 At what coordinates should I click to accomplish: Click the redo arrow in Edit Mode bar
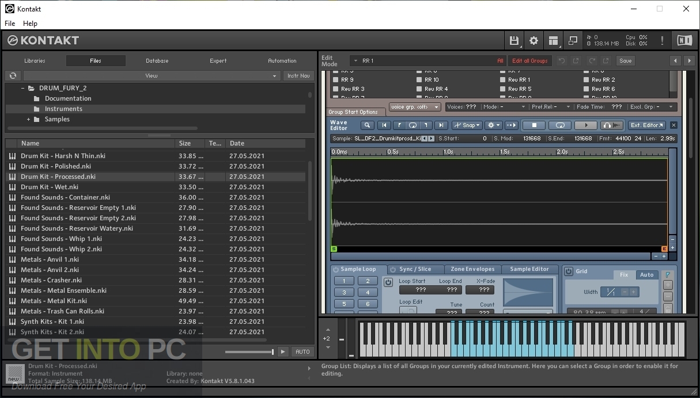pyautogui.click(x=591, y=60)
